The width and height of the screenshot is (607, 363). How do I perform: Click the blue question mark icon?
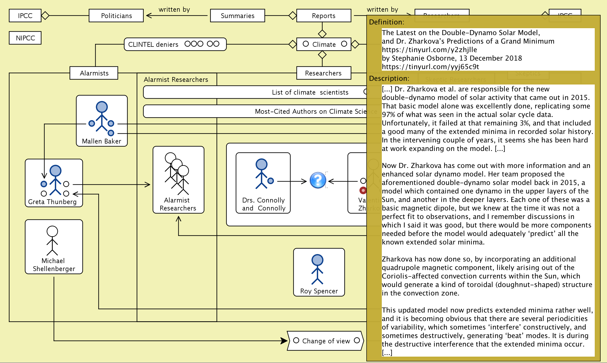click(x=318, y=180)
